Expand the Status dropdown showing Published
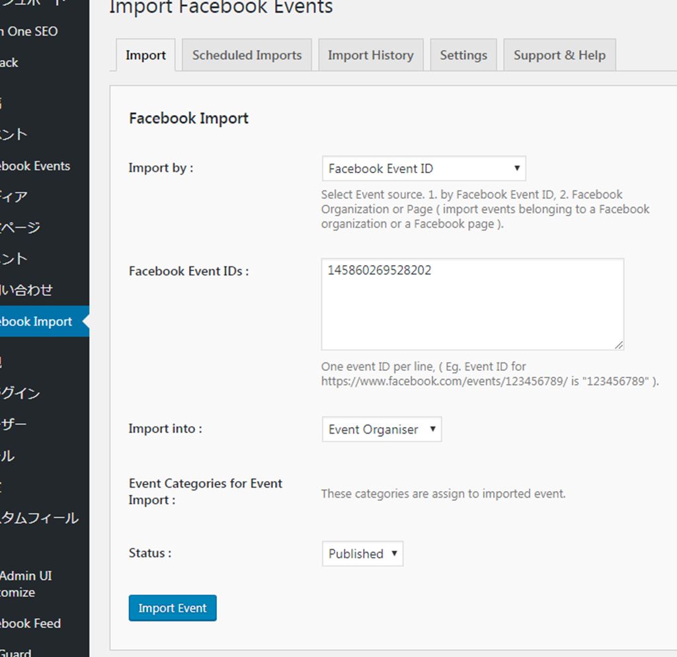This screenshot has width=677, height=657. 362,554
